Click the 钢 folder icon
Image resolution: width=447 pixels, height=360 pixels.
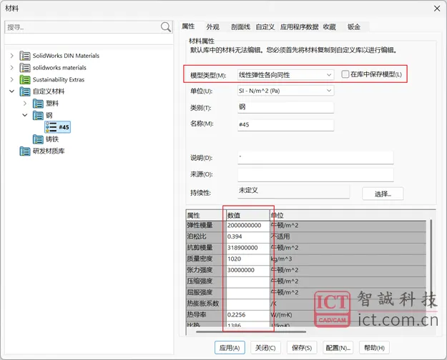(x=38, y=116)
